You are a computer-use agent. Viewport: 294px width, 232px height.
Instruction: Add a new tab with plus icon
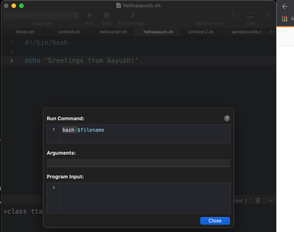271,32
